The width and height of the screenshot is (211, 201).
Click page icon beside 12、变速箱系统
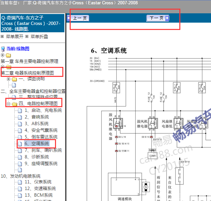tap(20, 189)
